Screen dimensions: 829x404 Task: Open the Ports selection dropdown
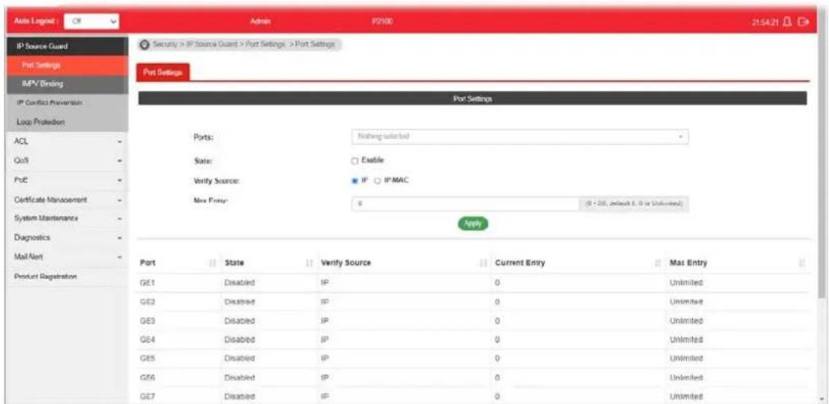click(x=519, y=136)
